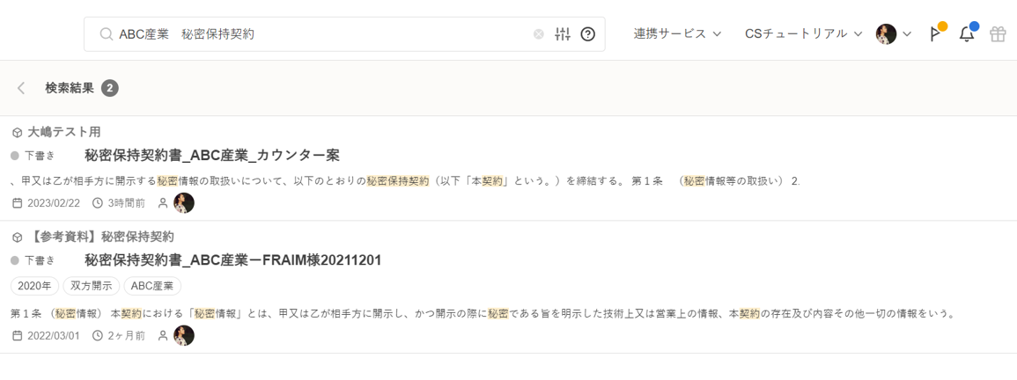Open the 大嶋テスト用 folder
This screenshot has height=380, width=1017.
point(63,132)
